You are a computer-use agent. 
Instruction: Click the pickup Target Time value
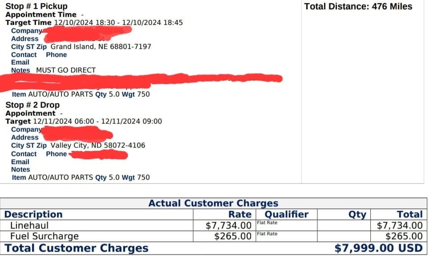coord(118,22)
